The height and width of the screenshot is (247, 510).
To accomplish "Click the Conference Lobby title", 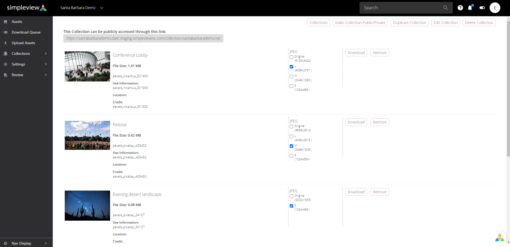I will [130, 55].
